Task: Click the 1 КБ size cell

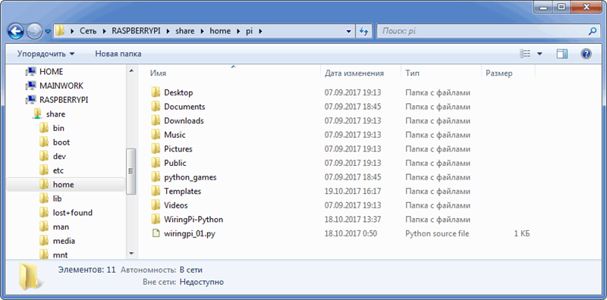Action: pos(522,233)
